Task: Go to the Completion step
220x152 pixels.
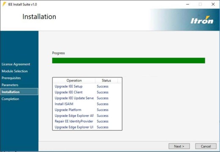Action: tap(10, 99)
